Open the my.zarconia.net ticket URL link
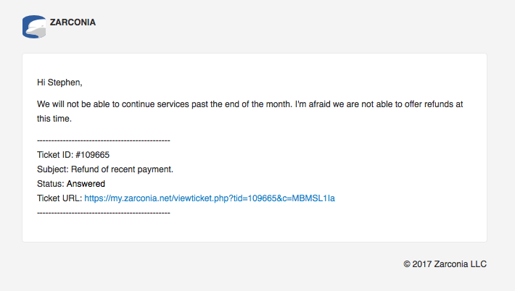Viewport: 515px width, 291px height. (210, 198)
